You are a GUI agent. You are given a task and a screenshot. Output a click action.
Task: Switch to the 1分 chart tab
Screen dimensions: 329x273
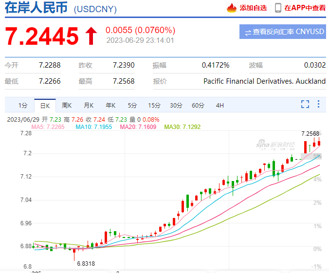[23, 105]
